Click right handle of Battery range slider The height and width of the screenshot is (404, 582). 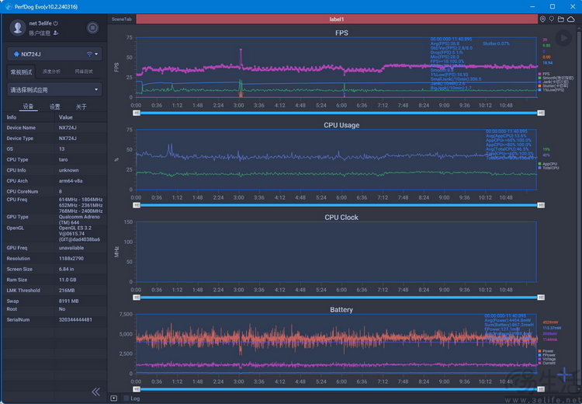[541, 389]
